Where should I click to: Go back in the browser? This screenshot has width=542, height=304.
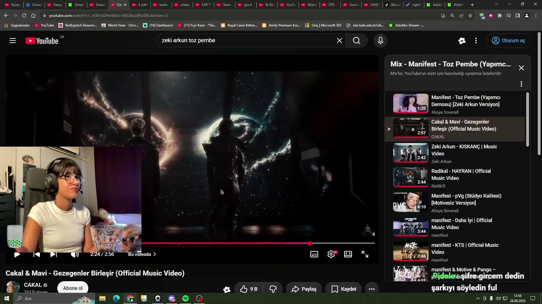[6, 16]
